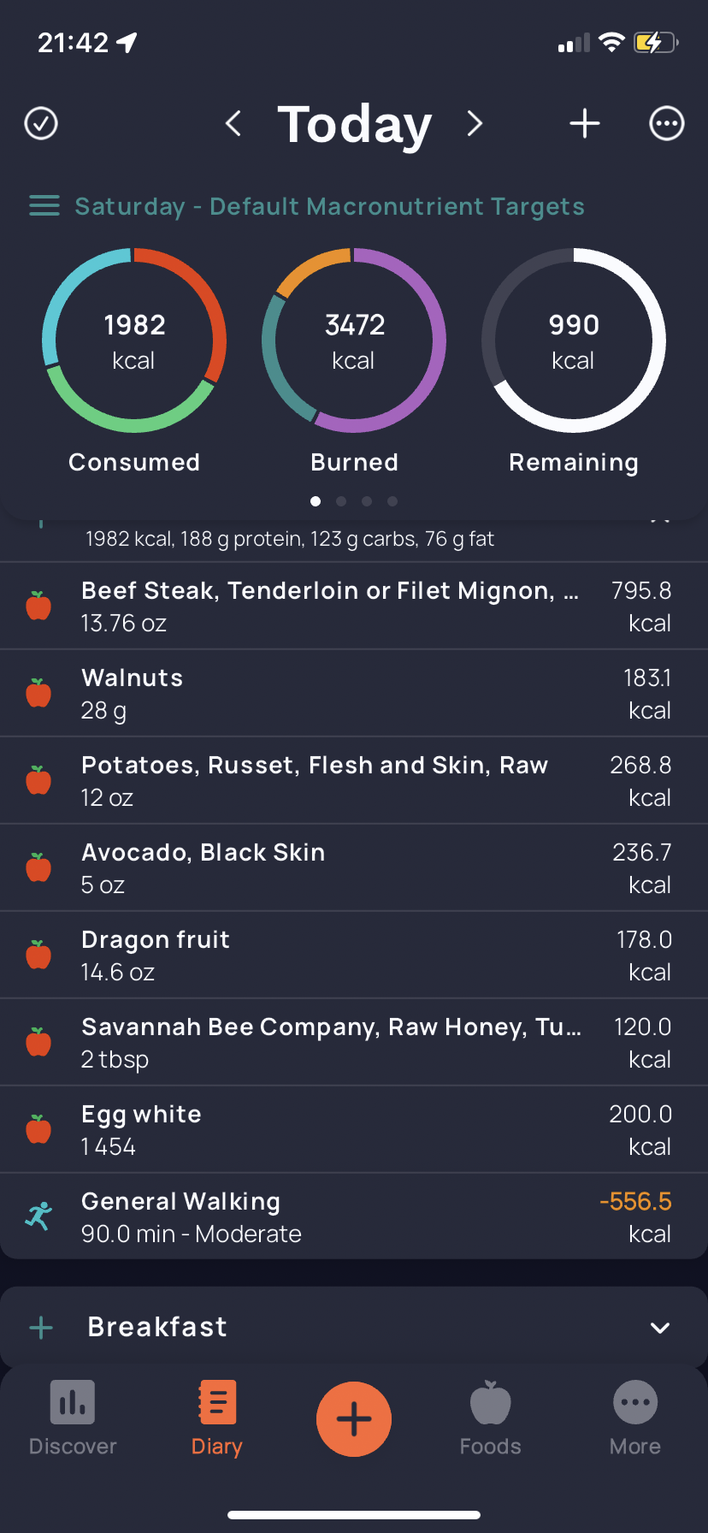Tap the mark day complete checkmark icon
Screen dimensions: 708x1533
coord(41,123)
